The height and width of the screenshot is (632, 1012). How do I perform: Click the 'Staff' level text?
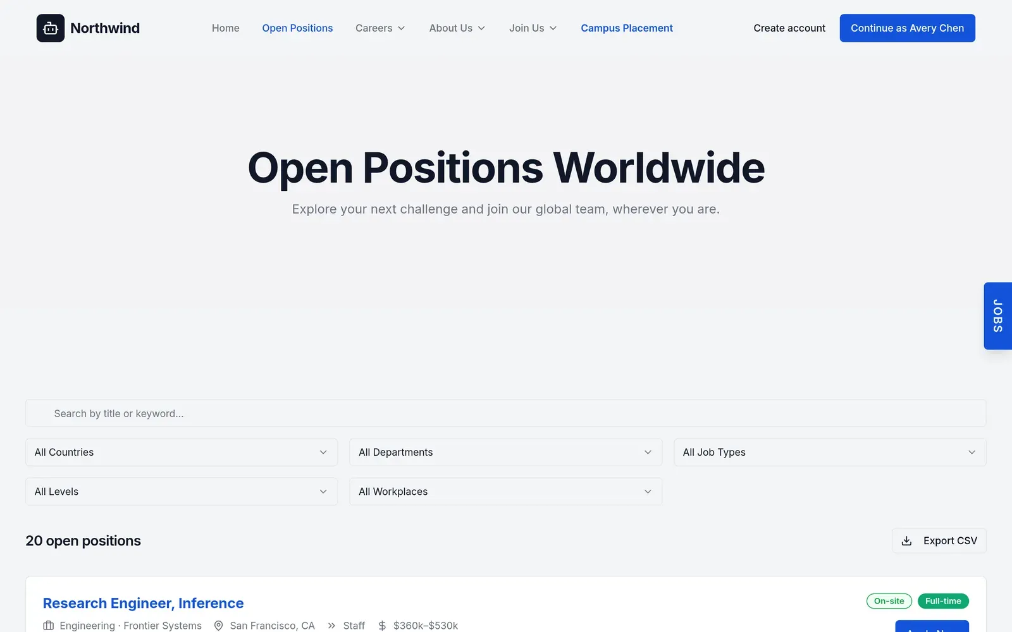[x=354, y=625]
